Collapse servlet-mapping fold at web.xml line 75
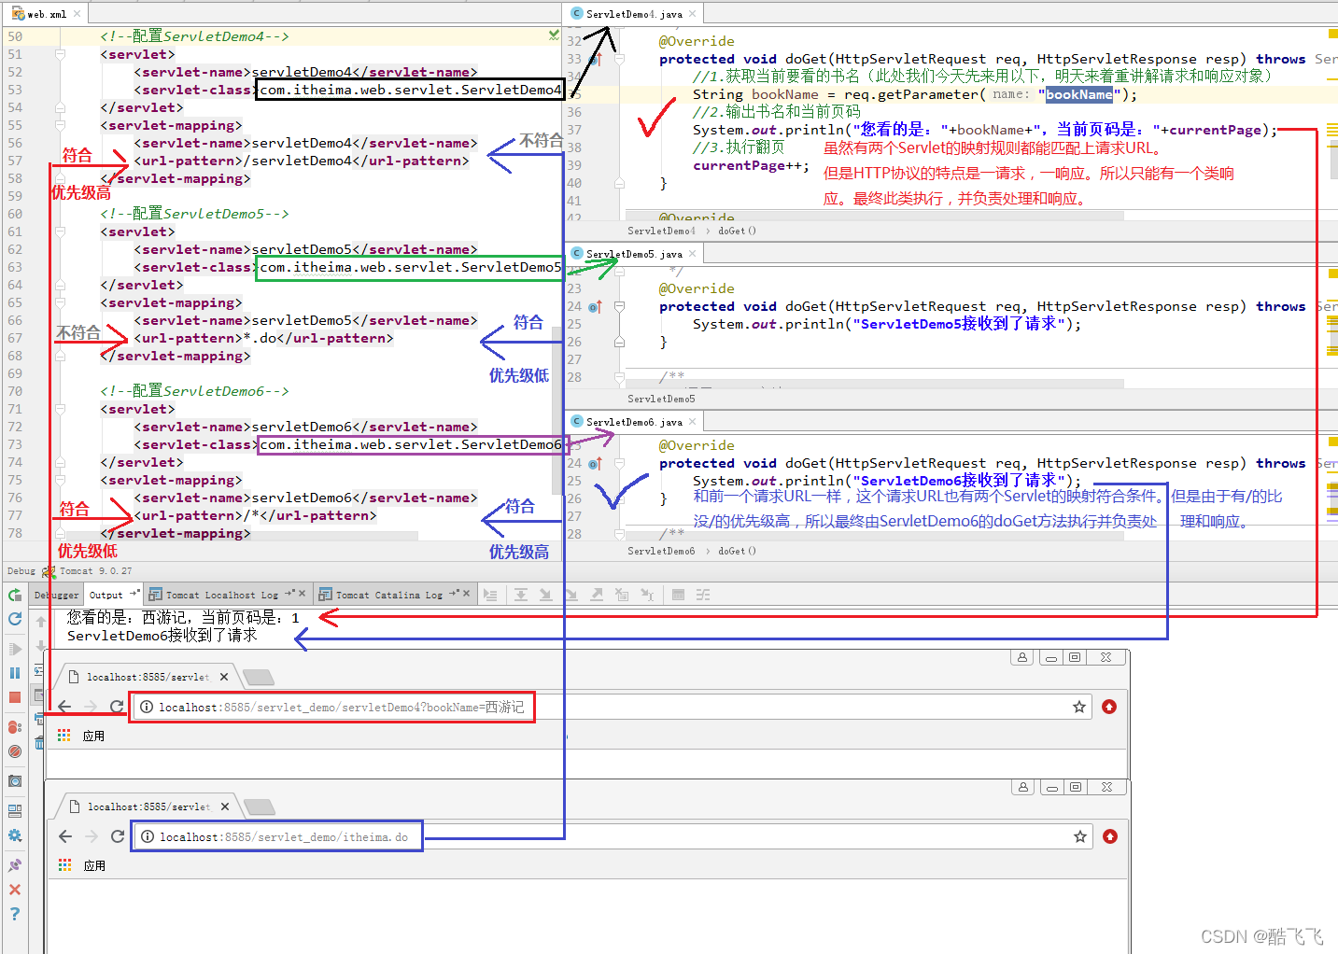1338x954 pixels. click(x=60, y=480)
